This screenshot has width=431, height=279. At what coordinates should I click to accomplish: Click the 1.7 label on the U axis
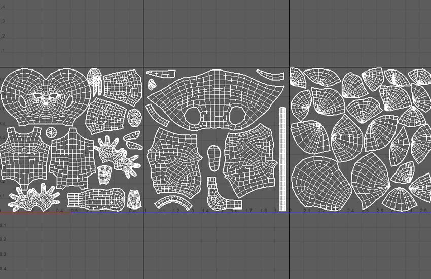coord(249,211)
